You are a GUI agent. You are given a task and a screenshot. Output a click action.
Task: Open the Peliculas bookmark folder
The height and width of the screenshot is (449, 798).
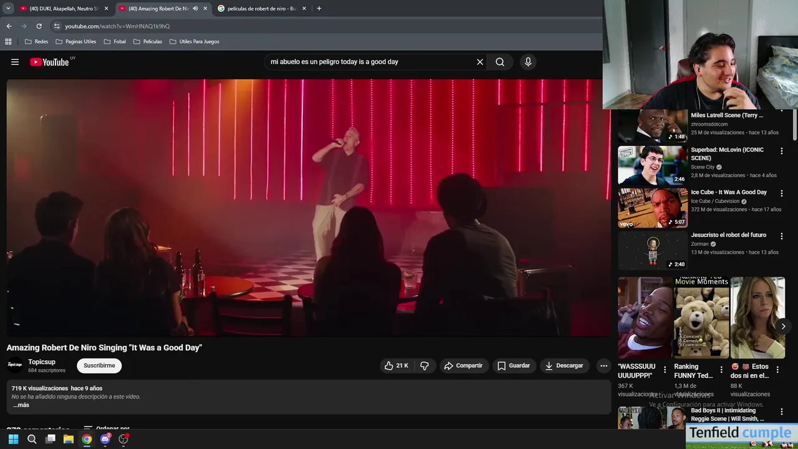(148, 42)
